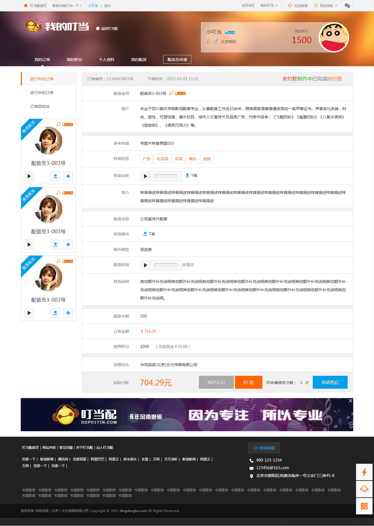
Task: Click the floating calculator icon
Action: pos(364,506)
